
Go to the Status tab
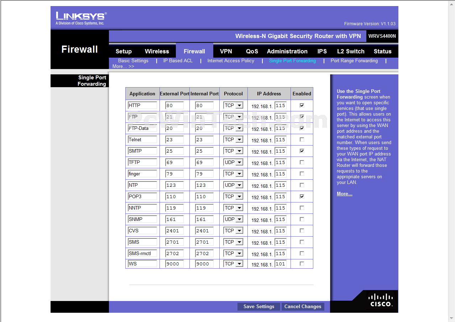point(383,51)
